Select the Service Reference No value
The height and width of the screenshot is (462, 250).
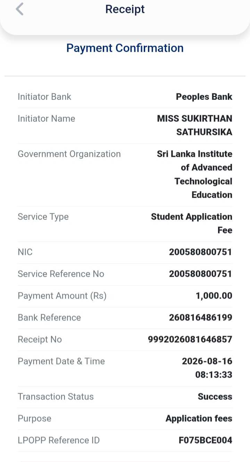[x=200, y=274]
